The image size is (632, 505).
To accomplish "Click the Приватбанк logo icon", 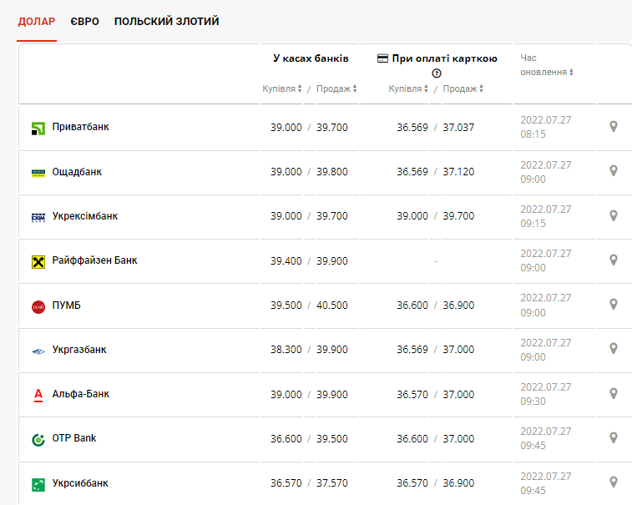I will tap(38, 128).
